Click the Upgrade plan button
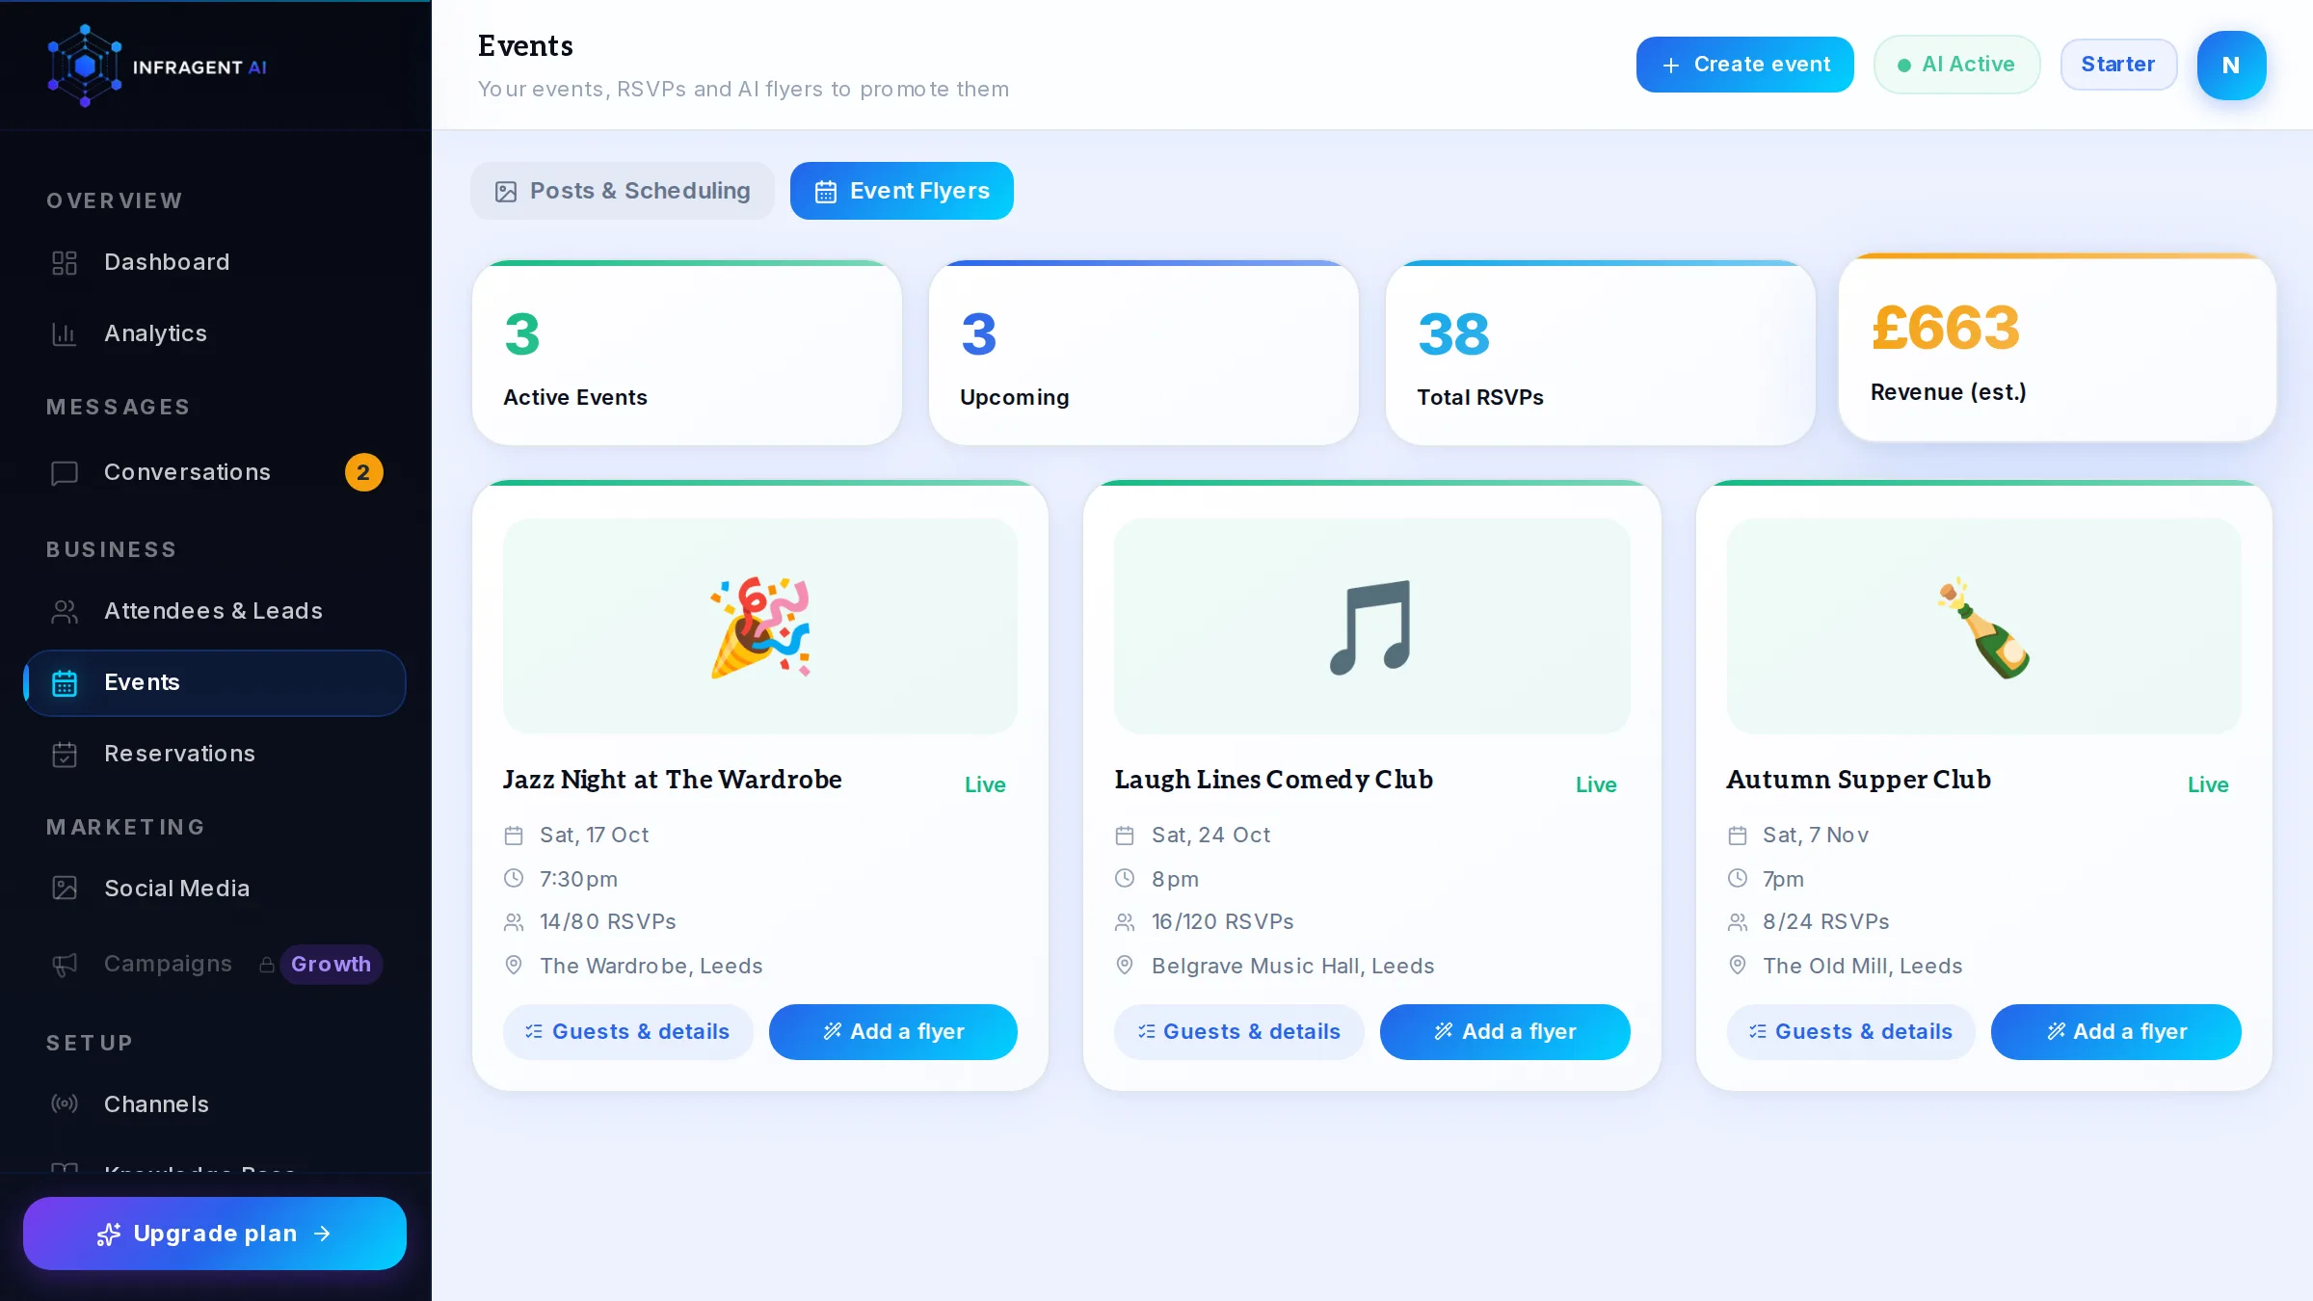 click(x=214, y=1234)
